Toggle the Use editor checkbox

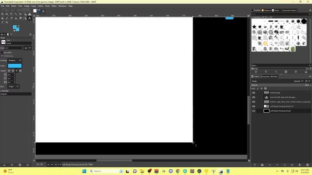pyautogui.click(x=2, y=52)
